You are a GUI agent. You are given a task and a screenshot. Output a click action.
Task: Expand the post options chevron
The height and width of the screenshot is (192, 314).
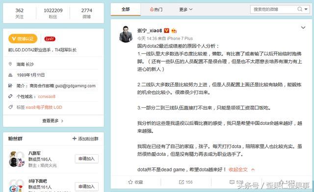(x=303, y=27)
